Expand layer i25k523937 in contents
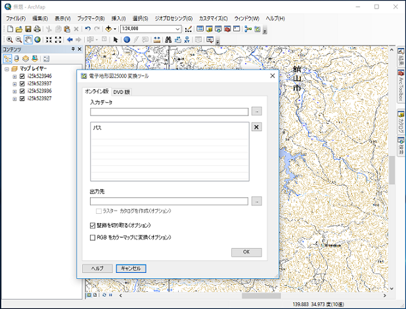The image size is (406, 309). click(x=14, y=84)
